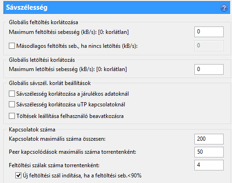Focus the Feltöltési szálak száma field showing 4

pyautogui.click(x=209, y=165)
